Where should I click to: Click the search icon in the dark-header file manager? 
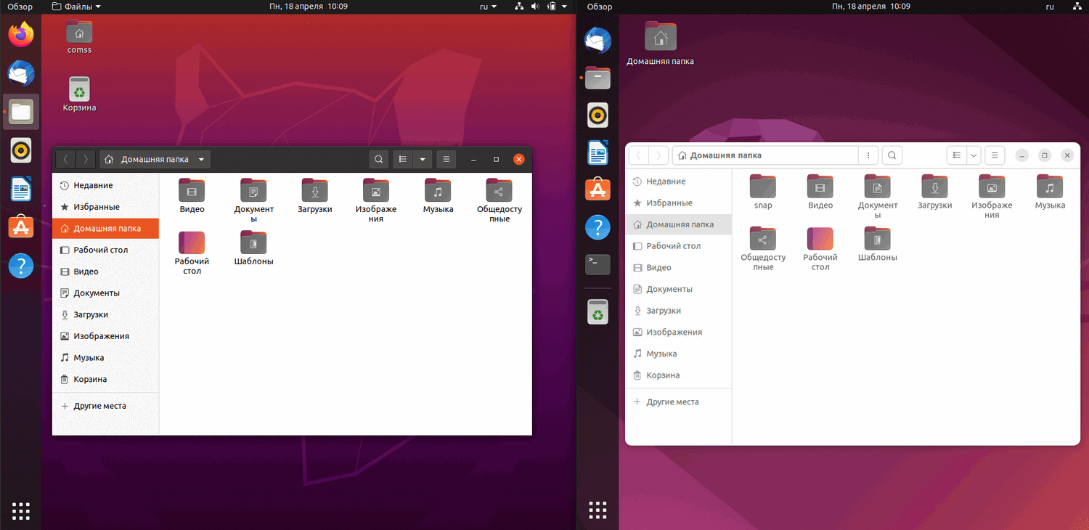pos(378,159)
